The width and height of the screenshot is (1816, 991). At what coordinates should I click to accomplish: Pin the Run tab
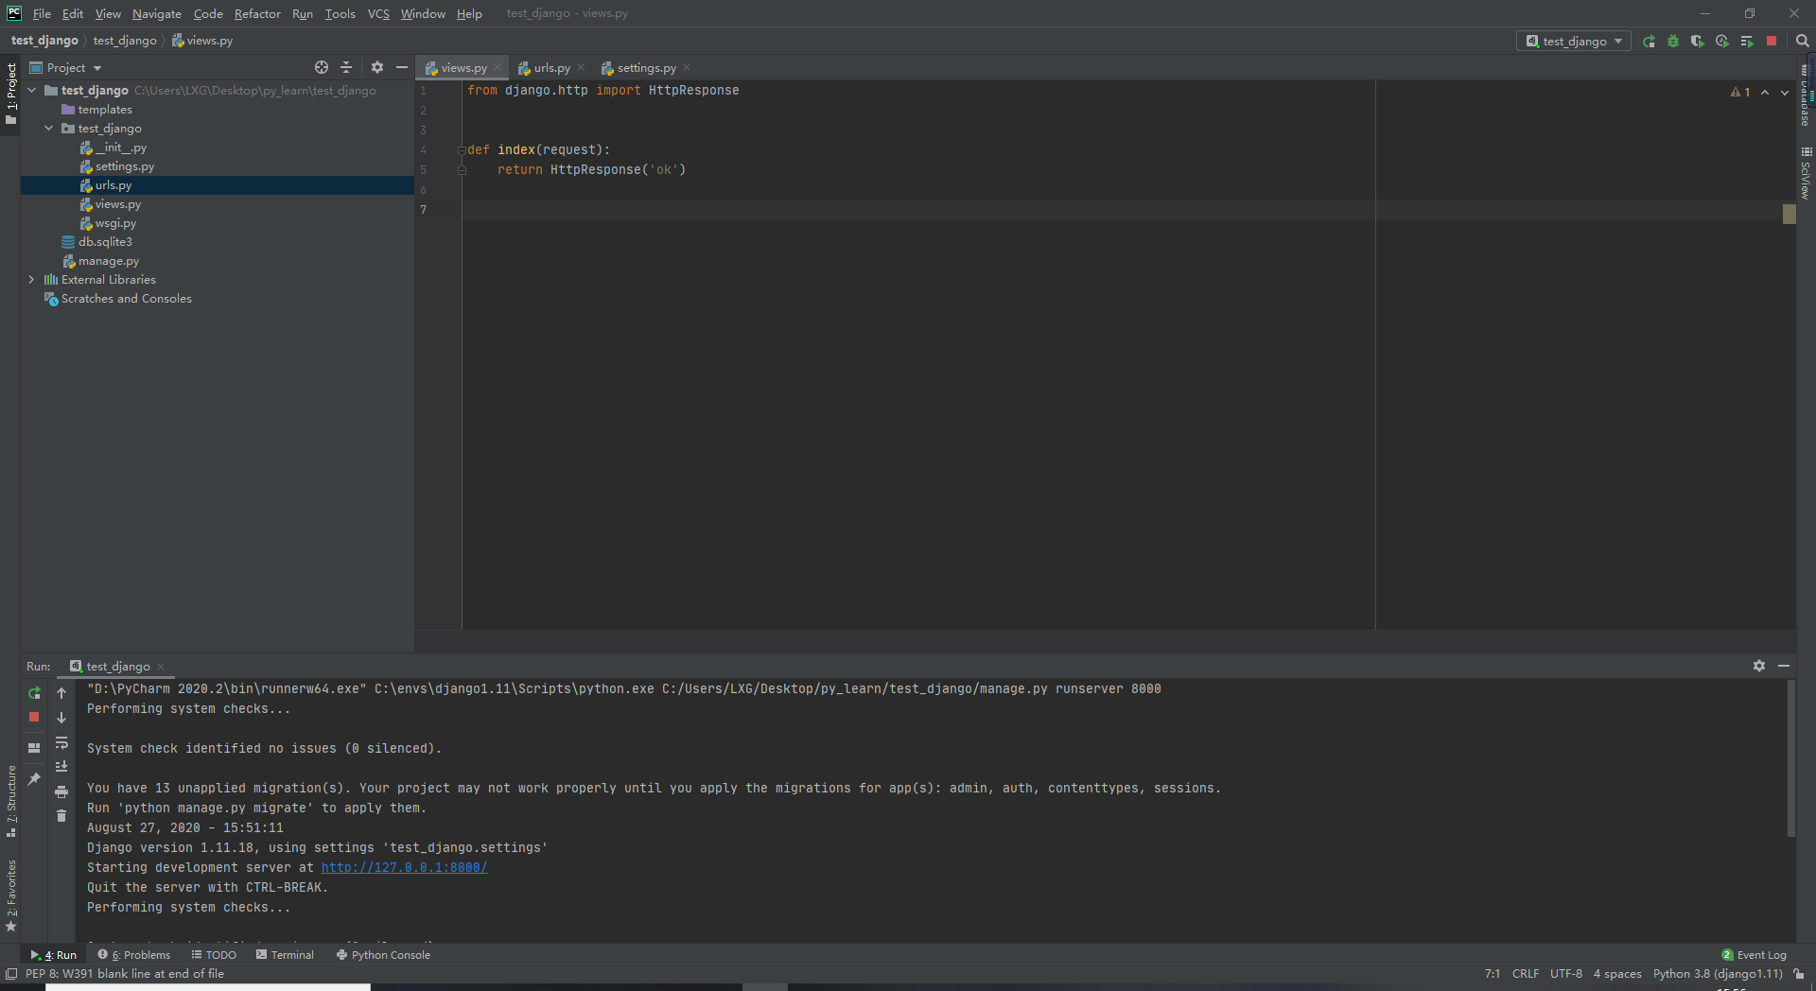coord(34,778)
